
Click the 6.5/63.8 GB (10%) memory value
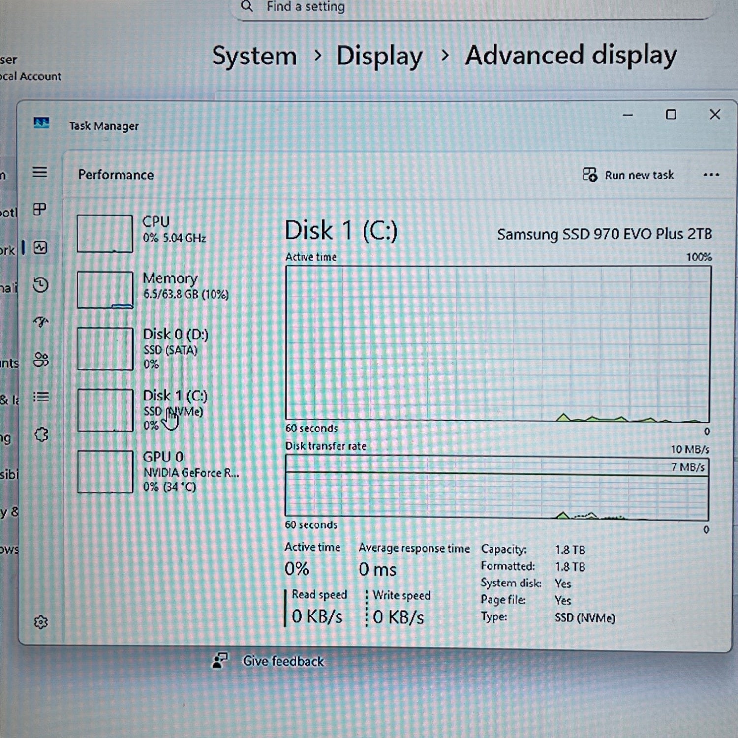point(186,294)
